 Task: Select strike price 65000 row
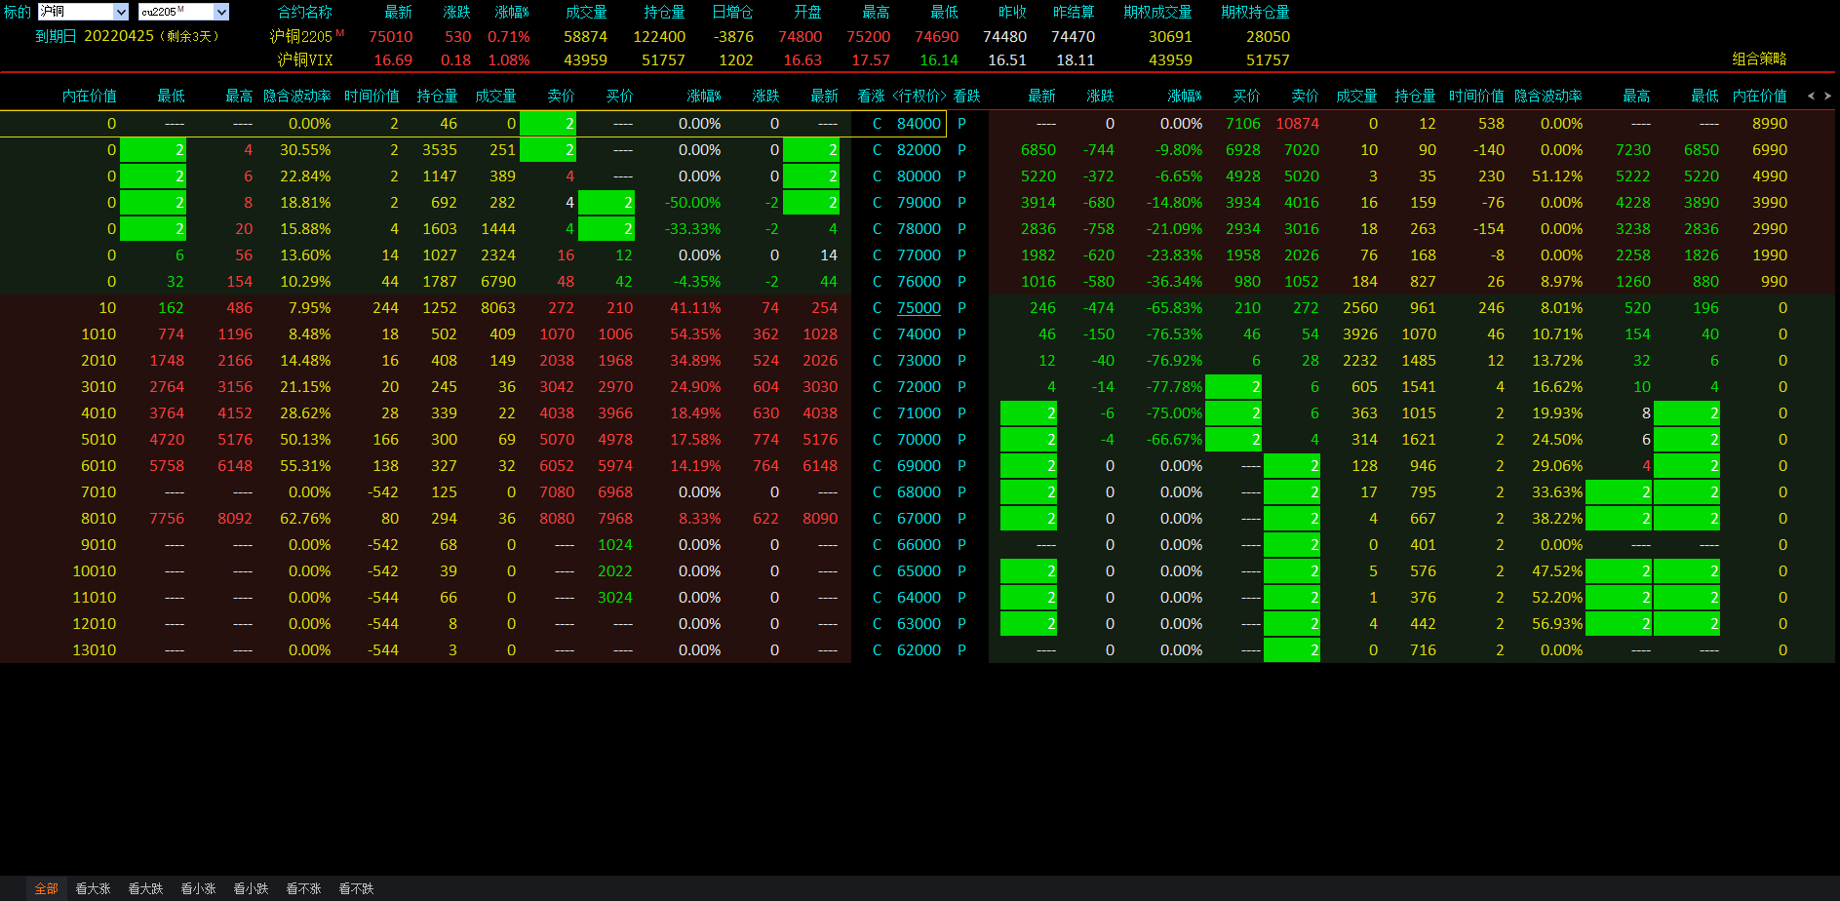(x=919, y=571)
